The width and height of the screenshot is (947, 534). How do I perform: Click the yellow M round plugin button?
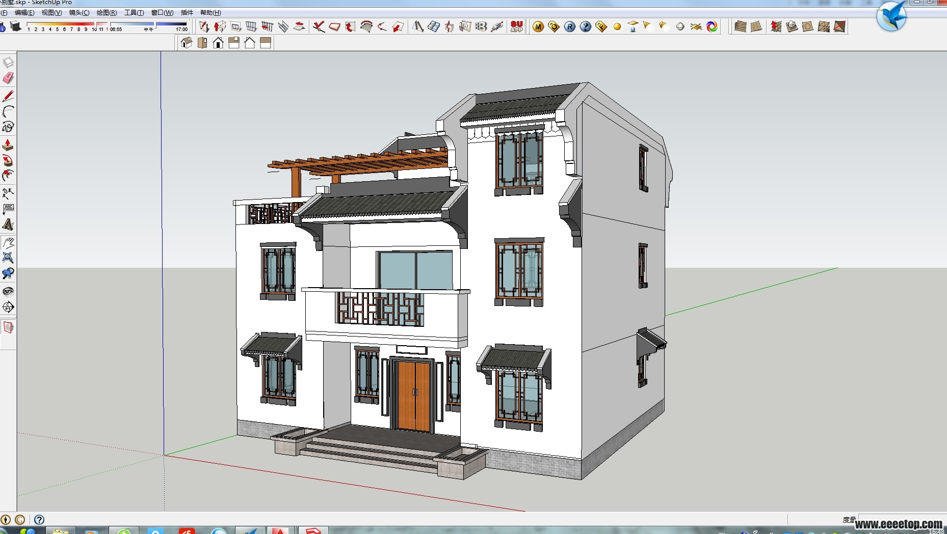coord(538,26)
